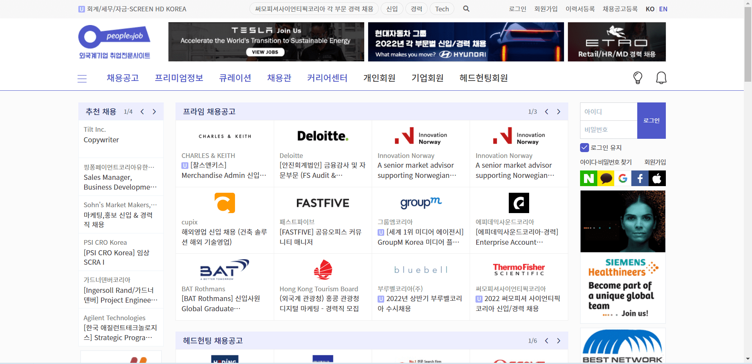This screenshot has width=752, height=364.
Task: Open the 회원가입 signup link
Action: coord(545,9)
